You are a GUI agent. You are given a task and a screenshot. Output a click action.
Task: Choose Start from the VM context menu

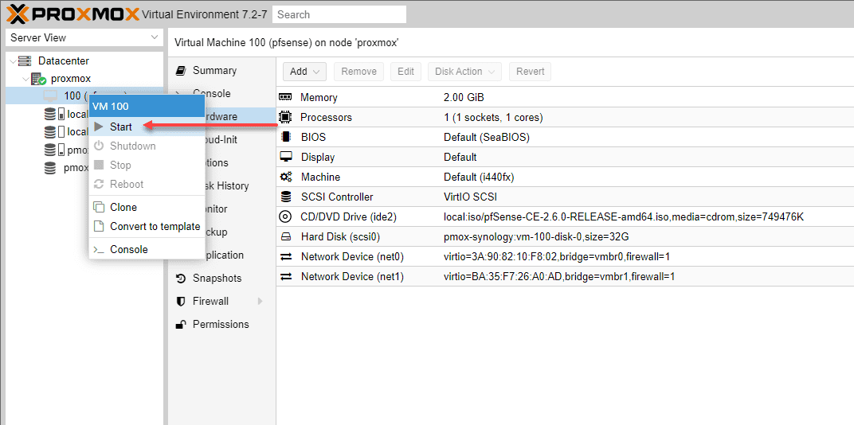[121, 127]
